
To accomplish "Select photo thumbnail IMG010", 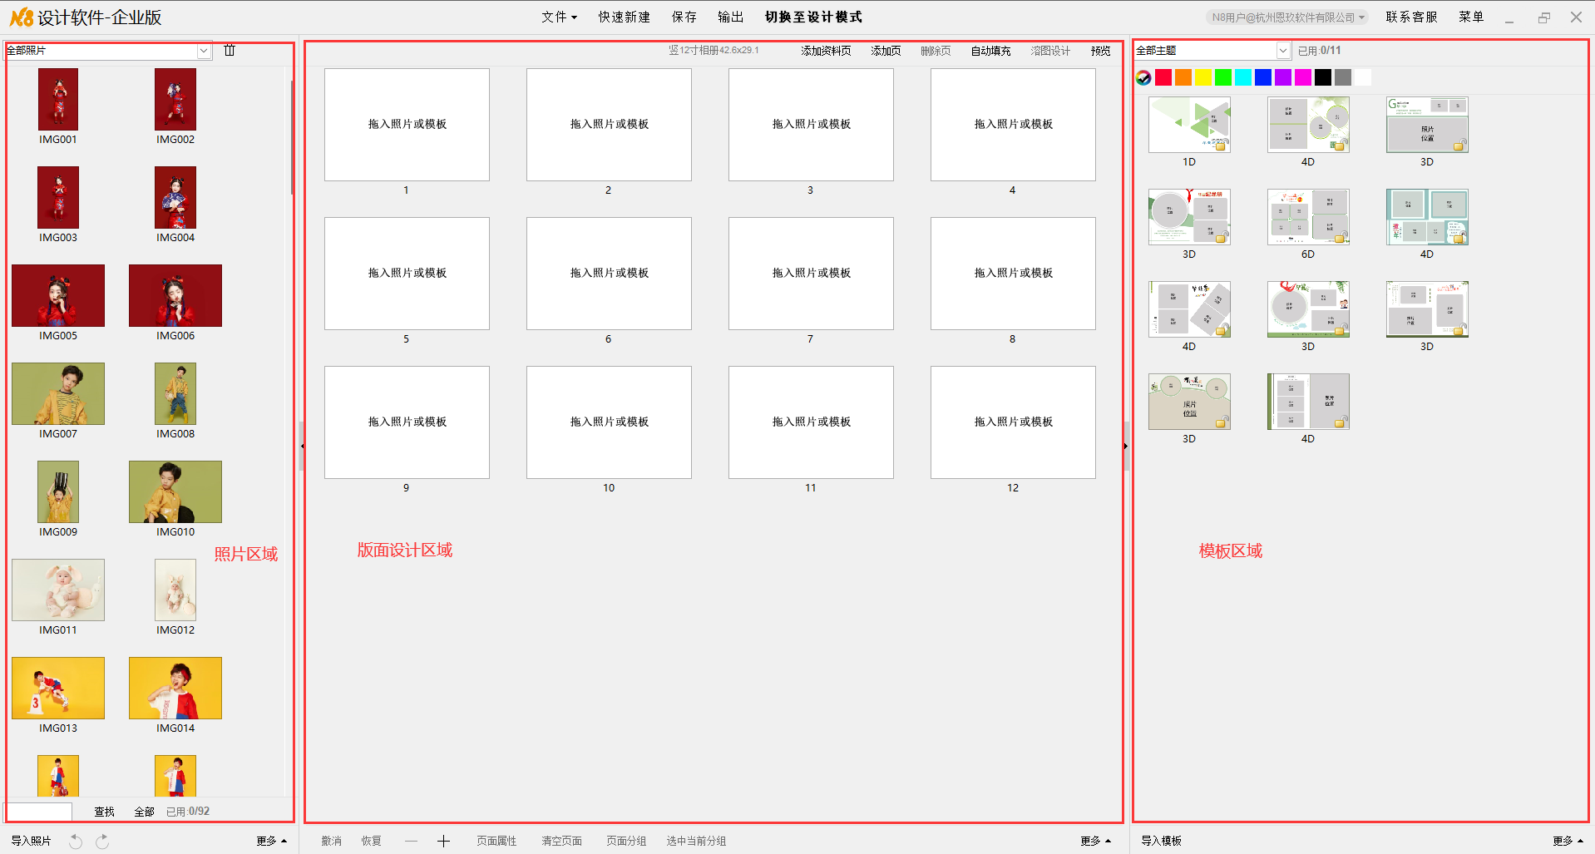I will (175, 491).
